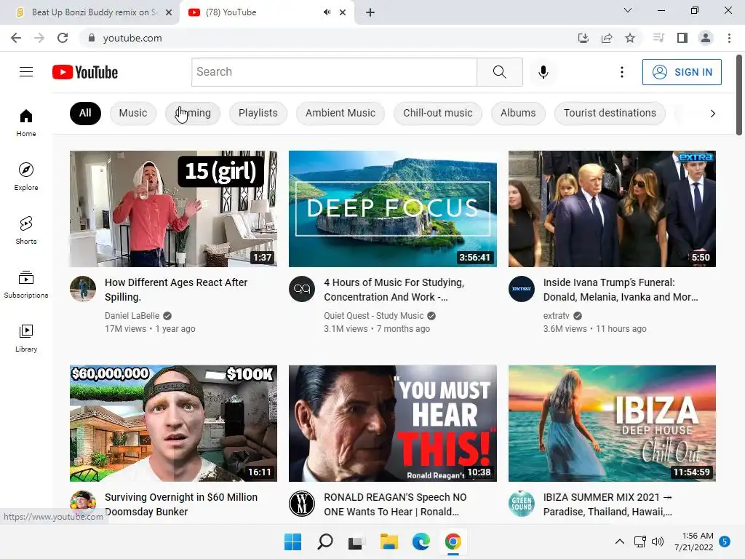The height and width of the screenshot is (559, 745).
Task: Play the '15 (girl)' video thumbnail
Action: [173, 209]
